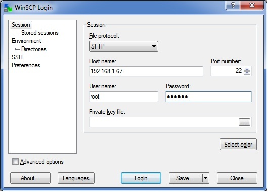Open the Stored sessions page
Screen dimensions: 268x192
[x=39, y=33]
